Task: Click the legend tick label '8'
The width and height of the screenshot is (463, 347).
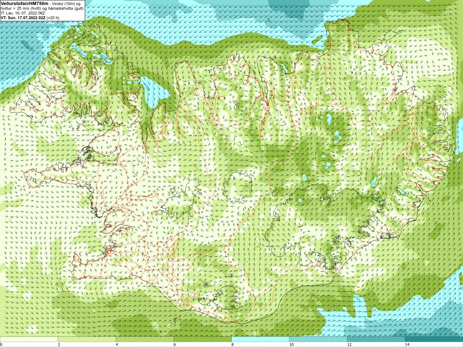Action: point(233,344)
